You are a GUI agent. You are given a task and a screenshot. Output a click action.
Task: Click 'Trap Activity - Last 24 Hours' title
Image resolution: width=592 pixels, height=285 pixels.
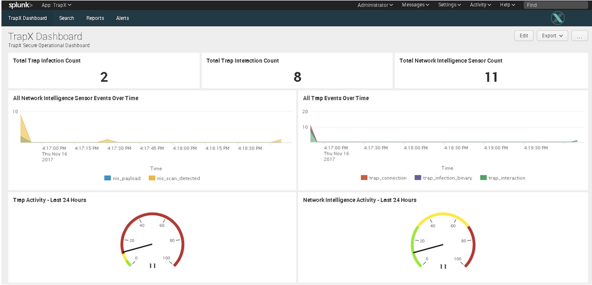(50, 200)
